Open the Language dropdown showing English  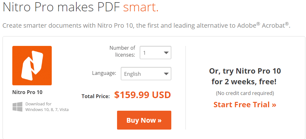(146, 74)
